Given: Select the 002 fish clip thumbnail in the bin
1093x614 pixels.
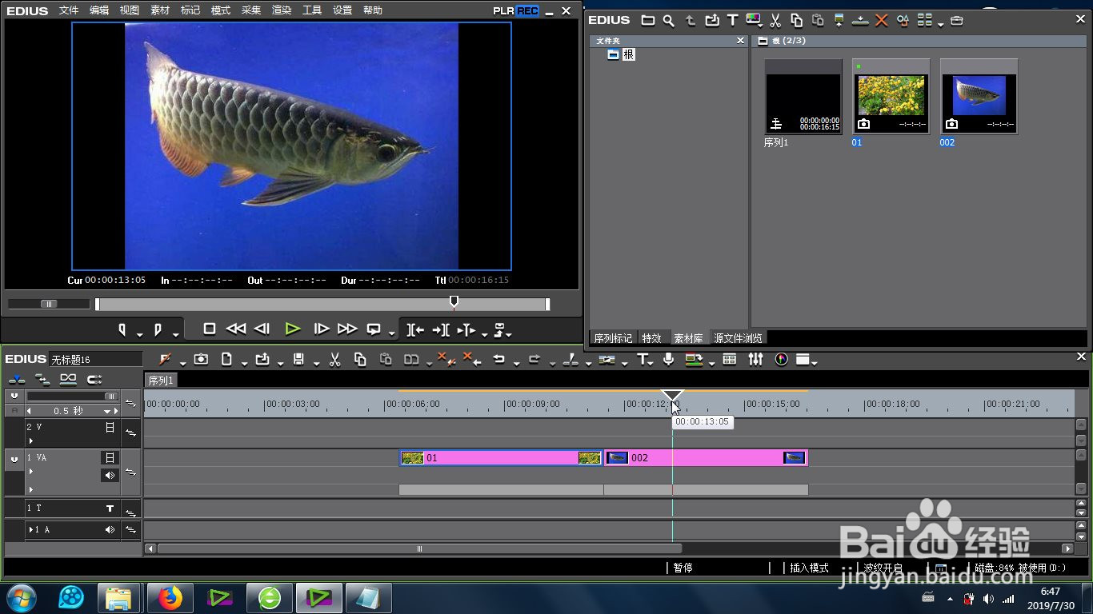Looking at the screenshot, I should [x=979, y=96].
